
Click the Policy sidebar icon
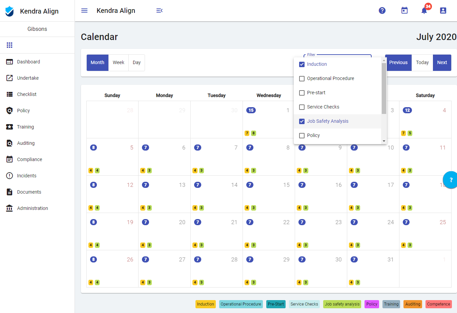click(9, 111)
